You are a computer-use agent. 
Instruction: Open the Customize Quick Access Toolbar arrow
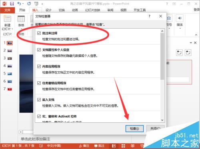coord(42,4)
